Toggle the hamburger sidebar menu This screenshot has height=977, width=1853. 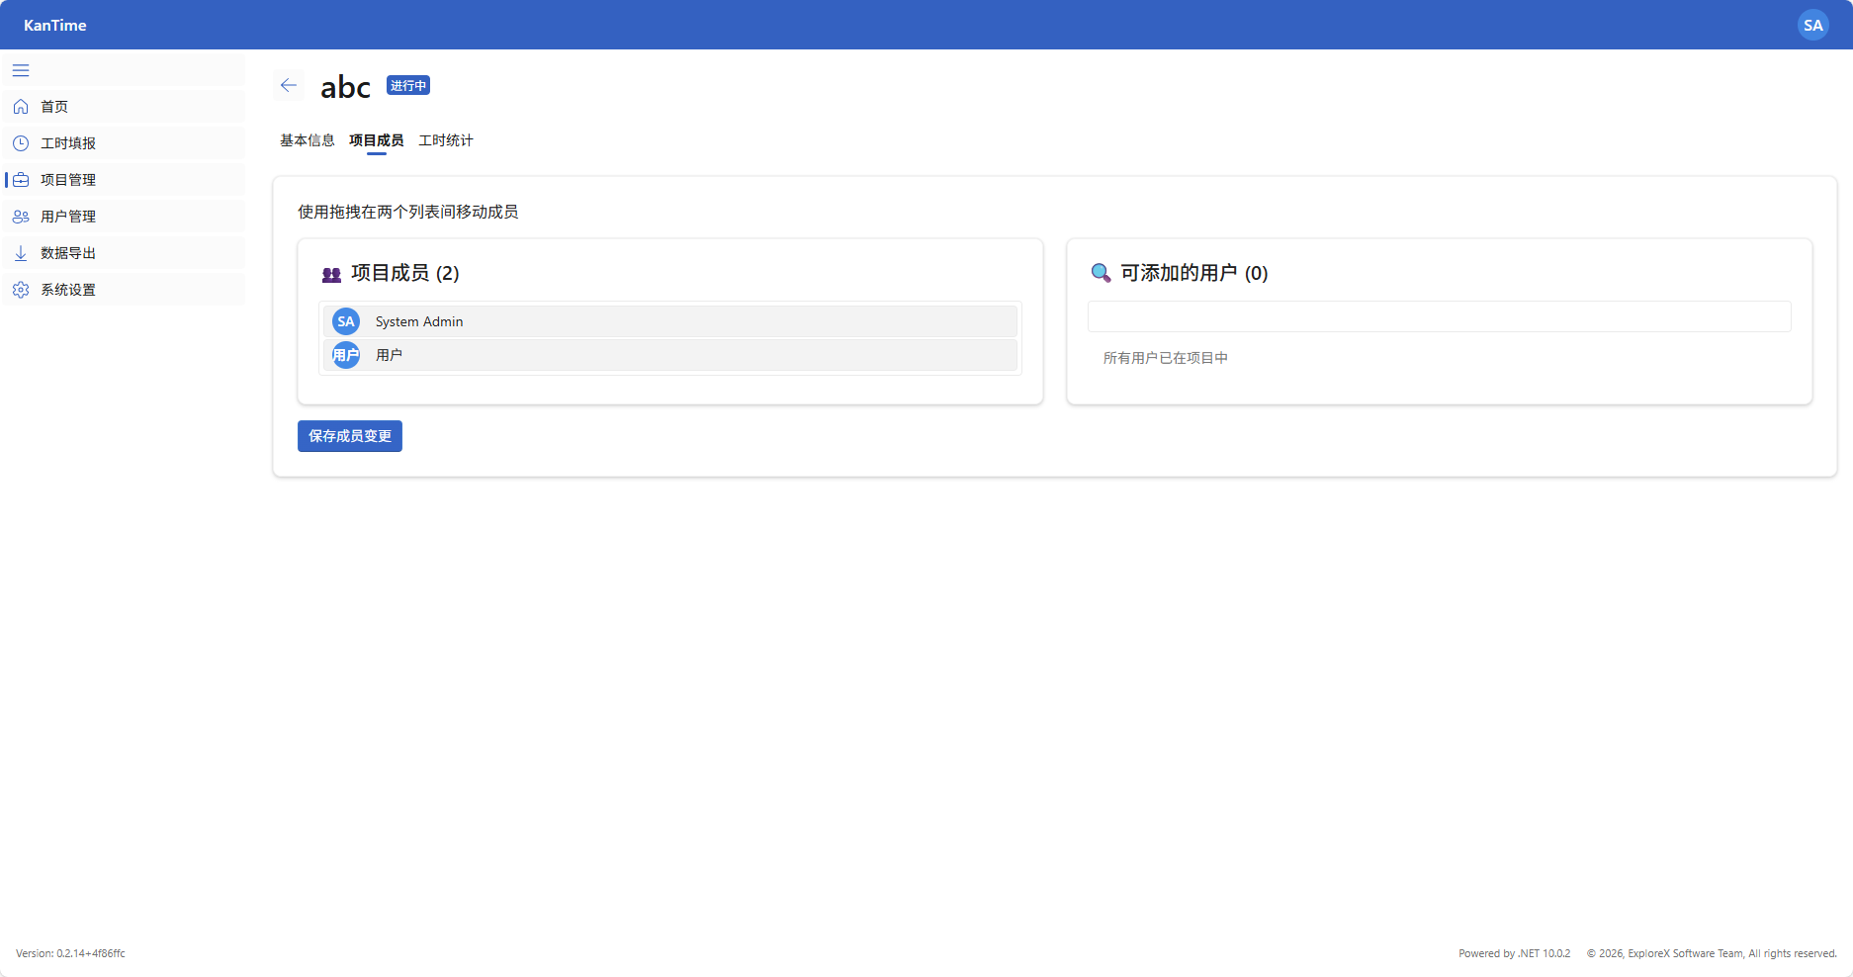21,70
